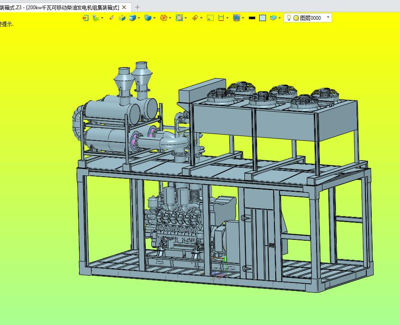This screenshot has width=400, height=325.
Task: Close the 200kw generator document tab
Action: pyautogui.click(x=124, y=8)
